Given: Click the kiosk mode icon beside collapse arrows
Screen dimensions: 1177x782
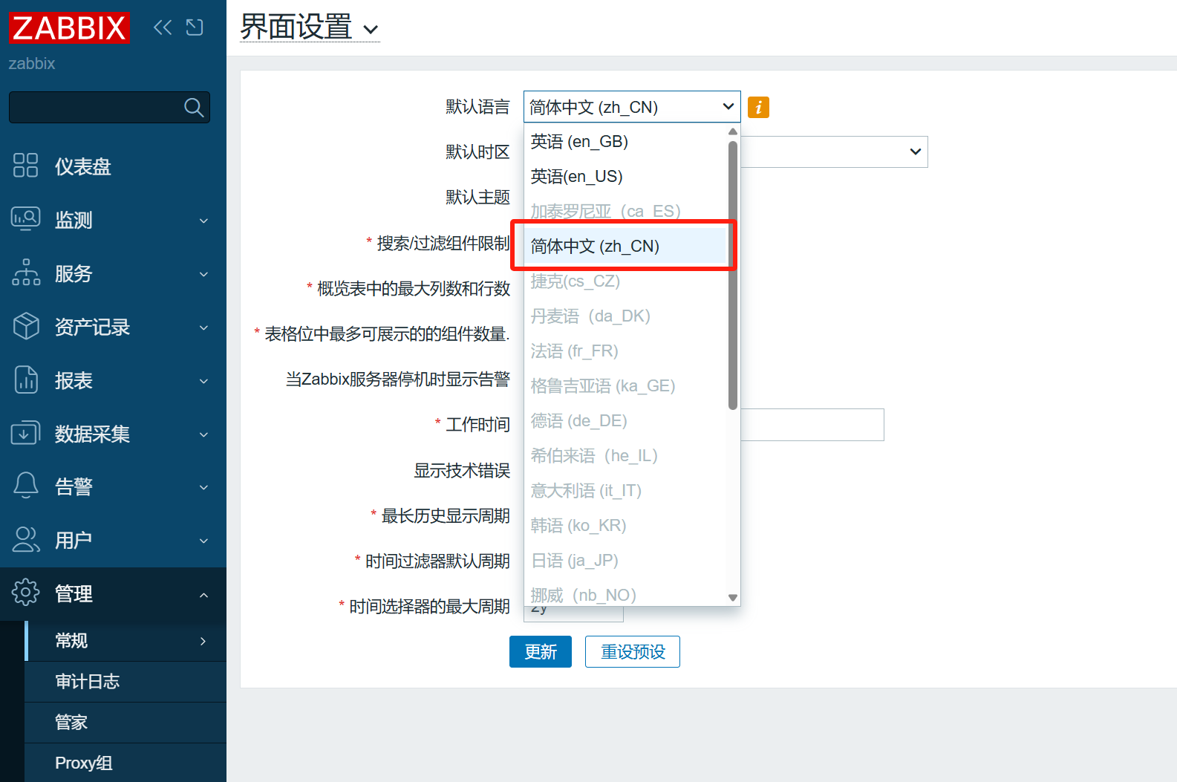Looking at the screenshot, I should coord(195,27).
